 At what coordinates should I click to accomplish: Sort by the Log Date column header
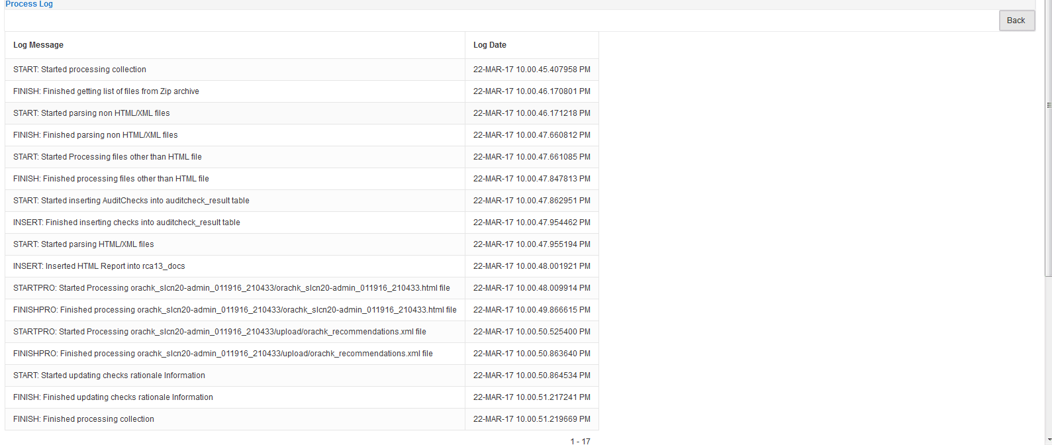[490, 45]
